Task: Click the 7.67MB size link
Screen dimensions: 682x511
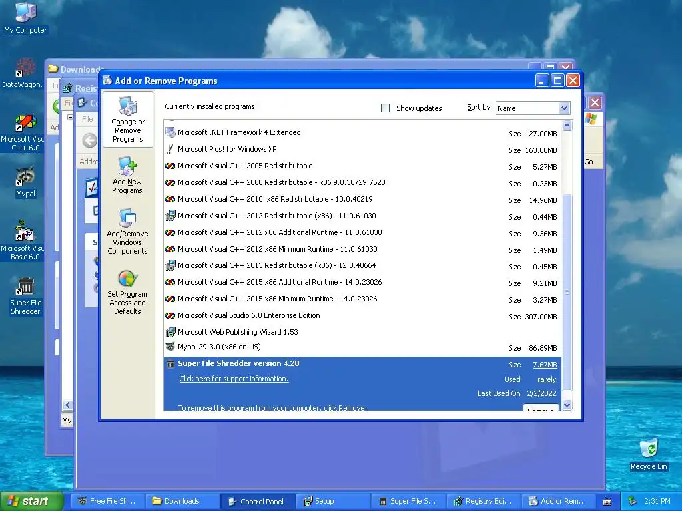Action: tap(545, 365)
